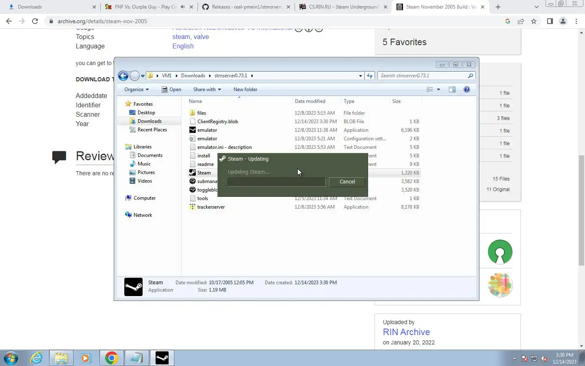
Task: Switch to CS.RIN.RU Steam Underground tab
Action: [342, 7]
